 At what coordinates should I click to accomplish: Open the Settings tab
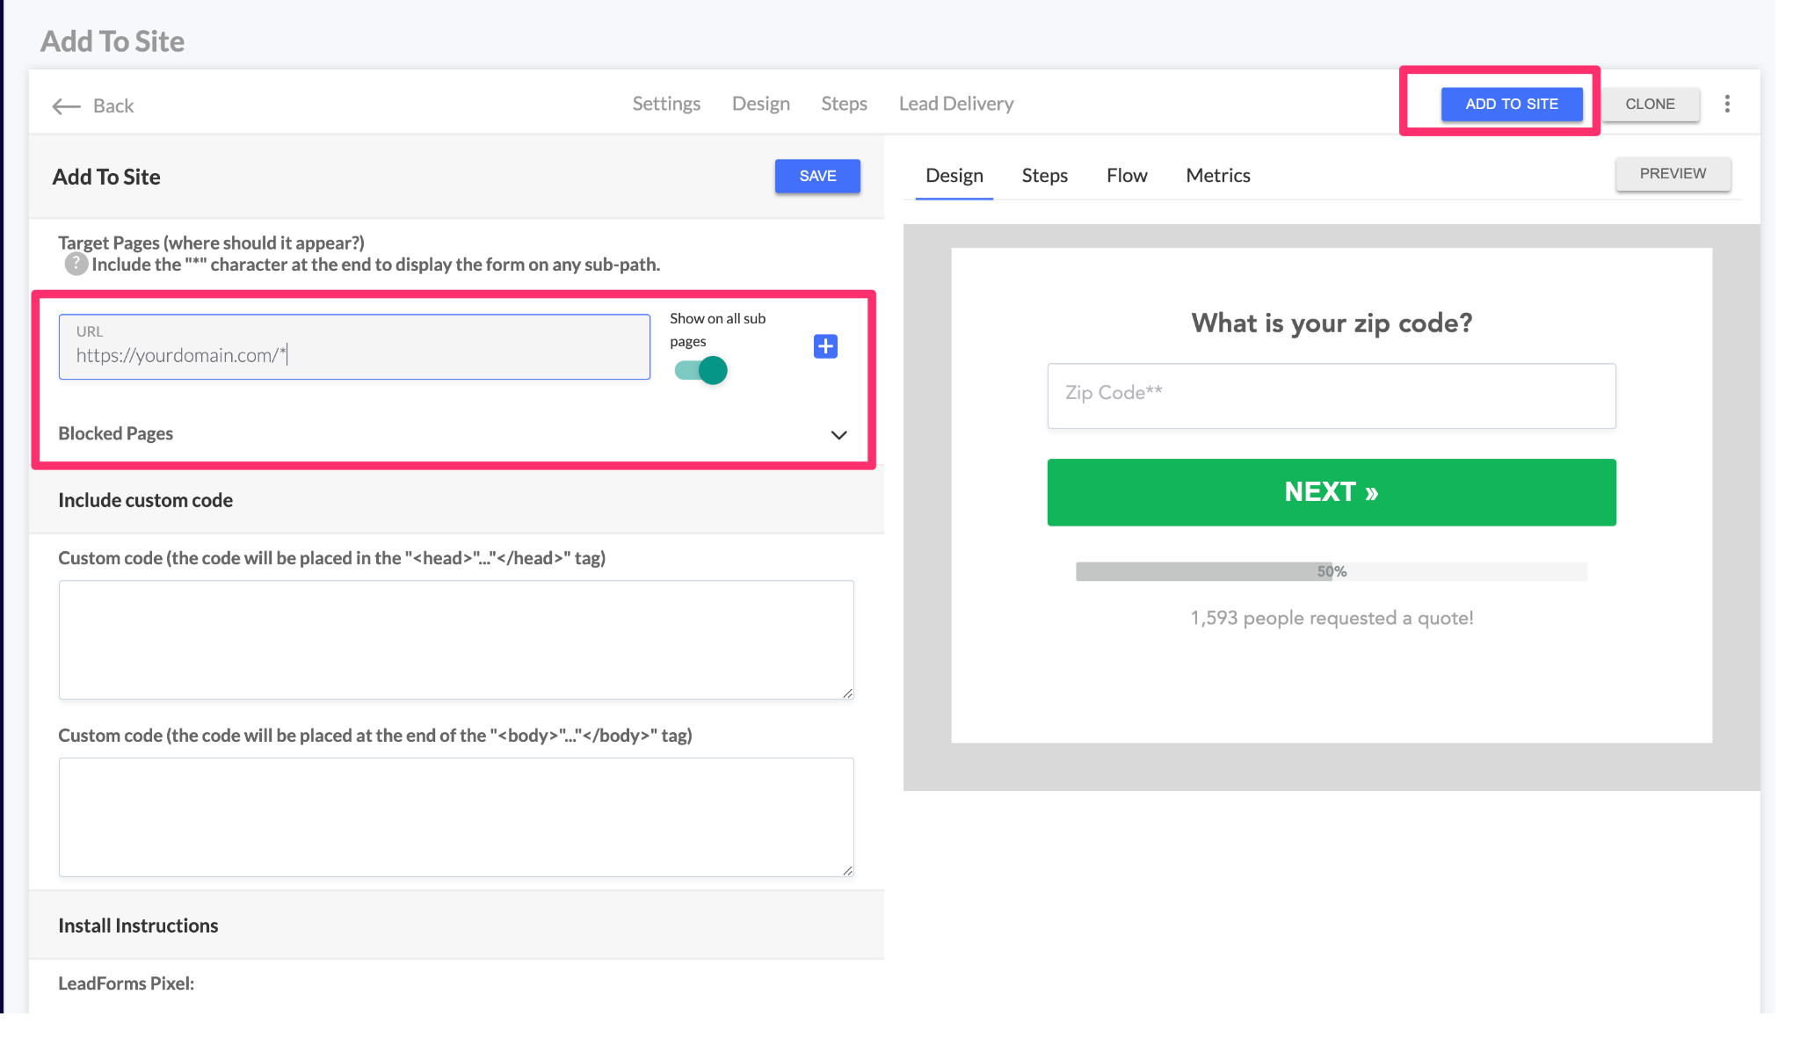666,104
